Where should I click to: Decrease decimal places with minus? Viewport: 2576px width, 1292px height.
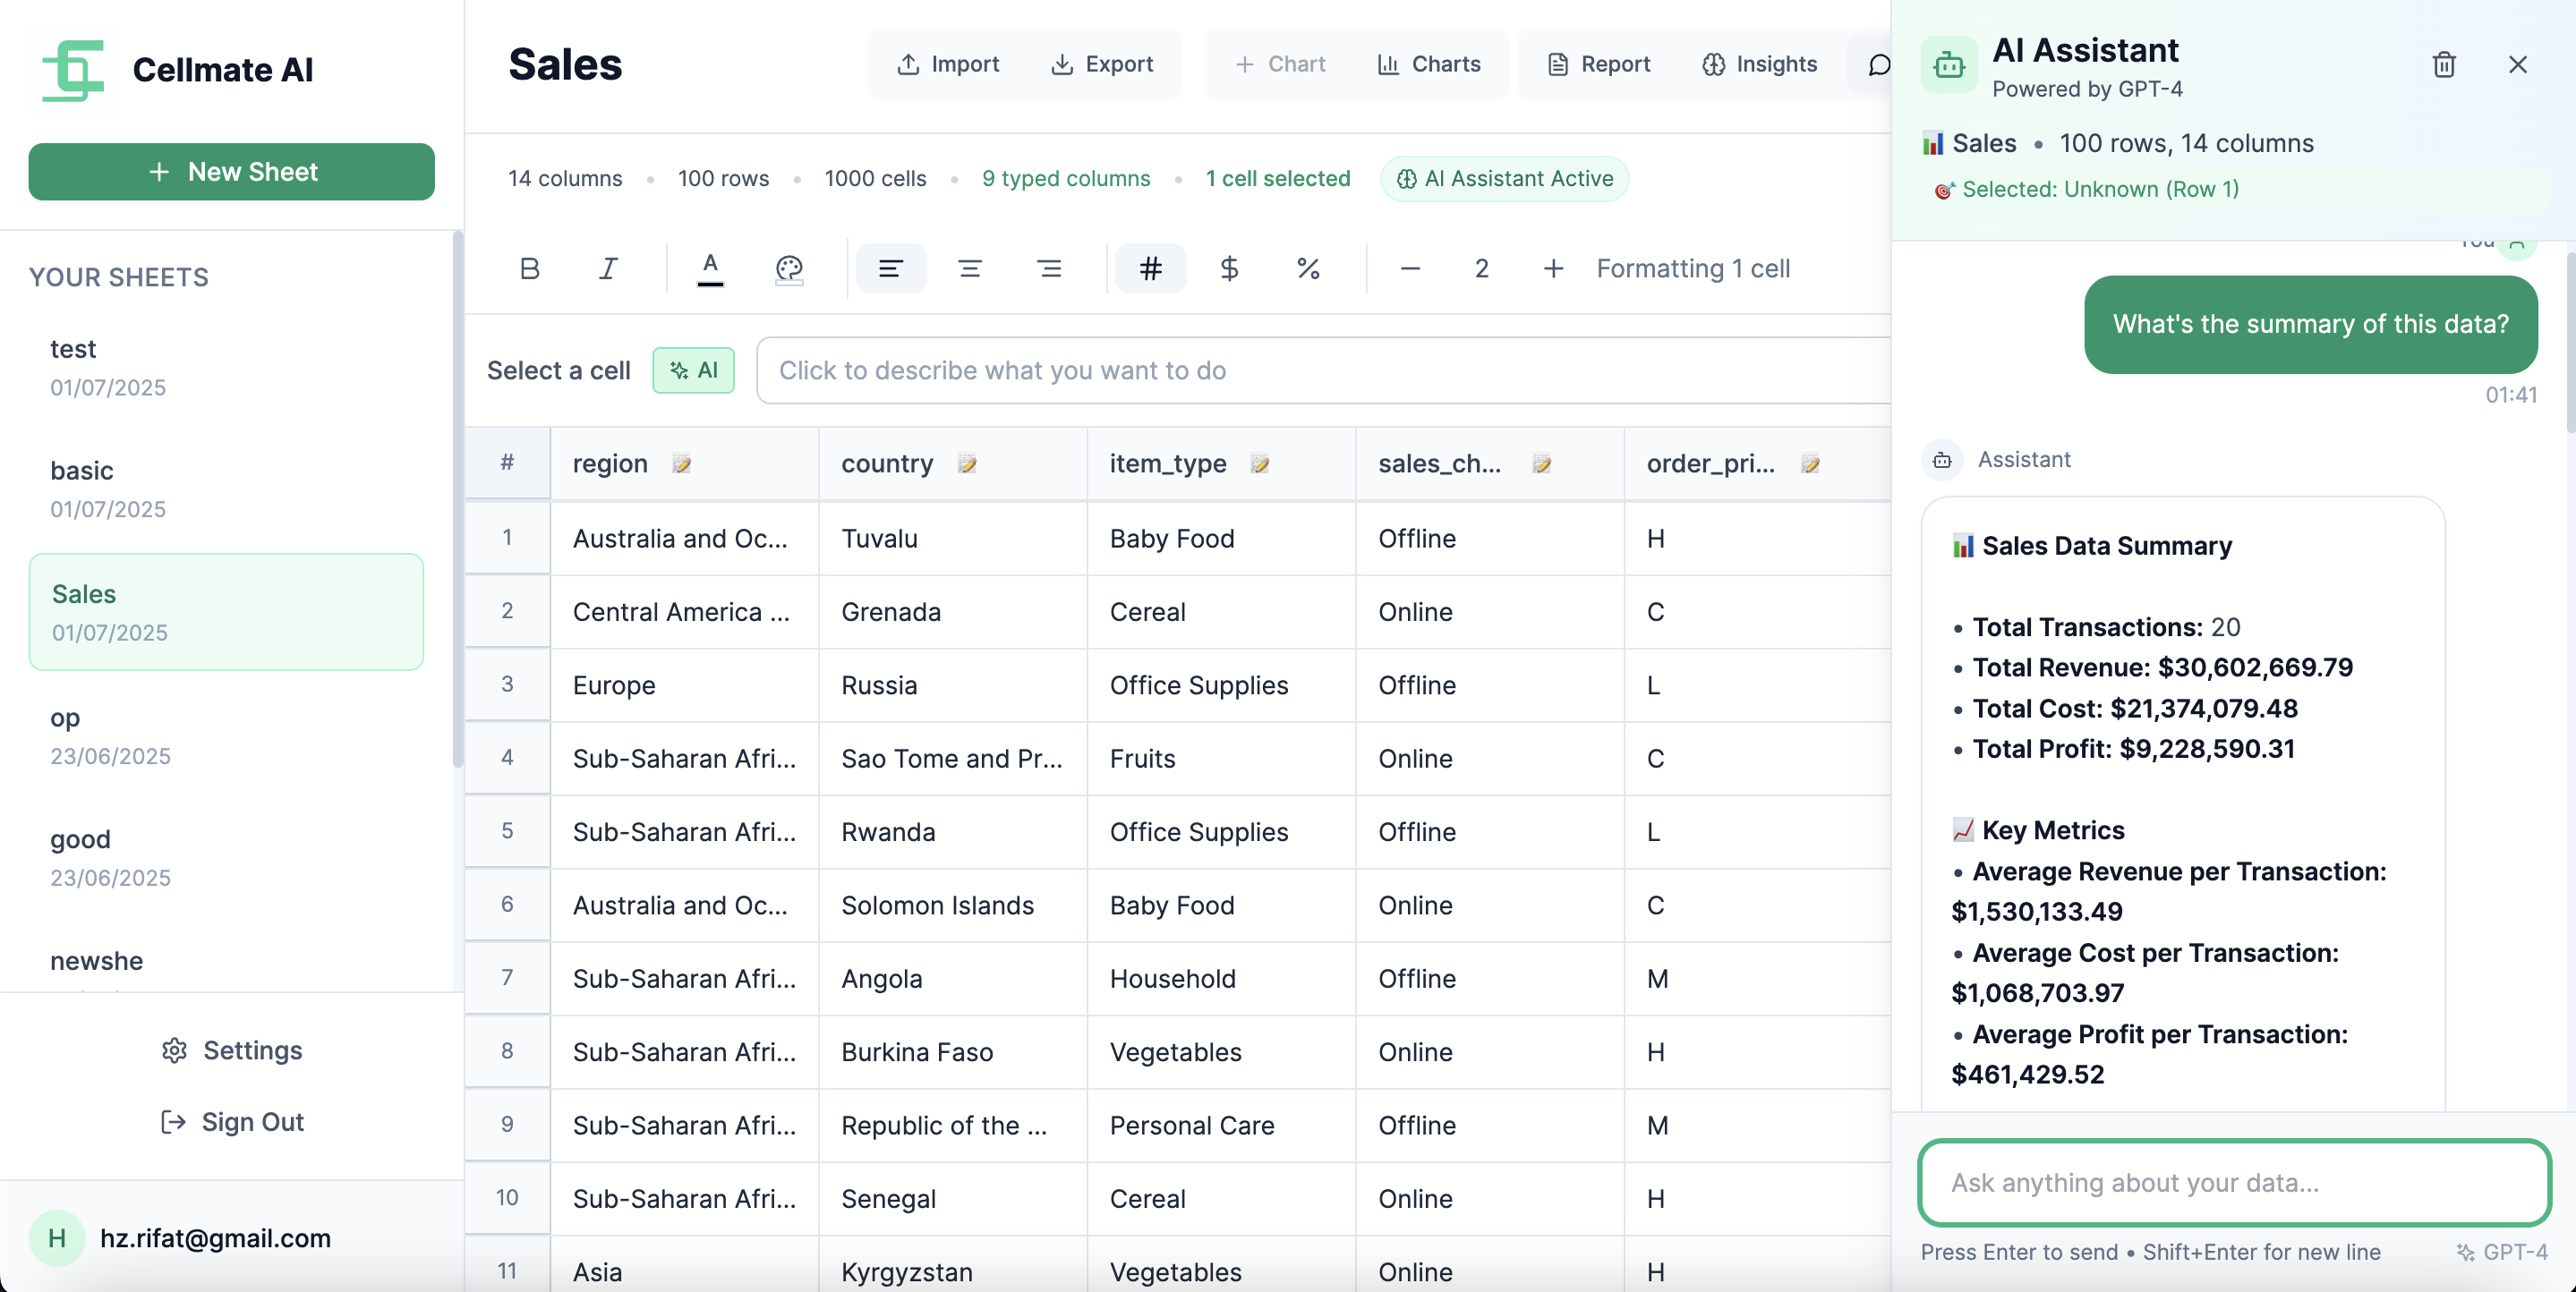pyautogui.click(x=1410, y=268)
